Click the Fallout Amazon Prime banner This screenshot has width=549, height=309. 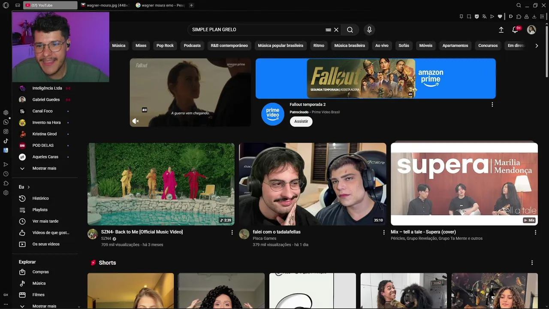tap(376, 79)
